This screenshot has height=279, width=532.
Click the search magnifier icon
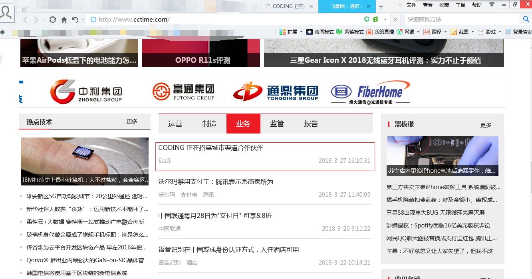pyautogui.click(x=526, y=19)
